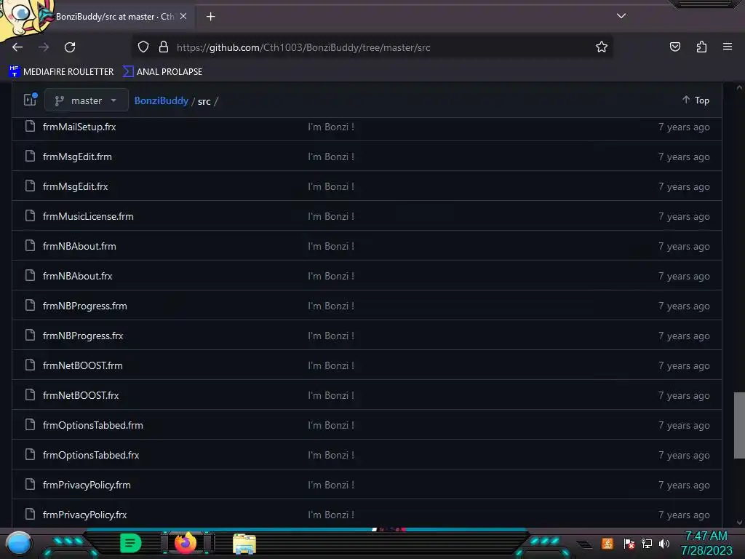
Task: Open frmNetBOOST.frm file
Action: tap(83, 365)
